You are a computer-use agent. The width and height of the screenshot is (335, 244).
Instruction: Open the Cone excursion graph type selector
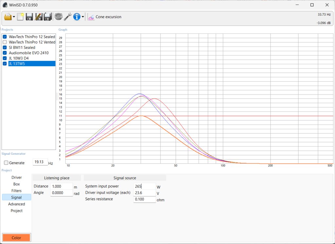tap(104, 17)
